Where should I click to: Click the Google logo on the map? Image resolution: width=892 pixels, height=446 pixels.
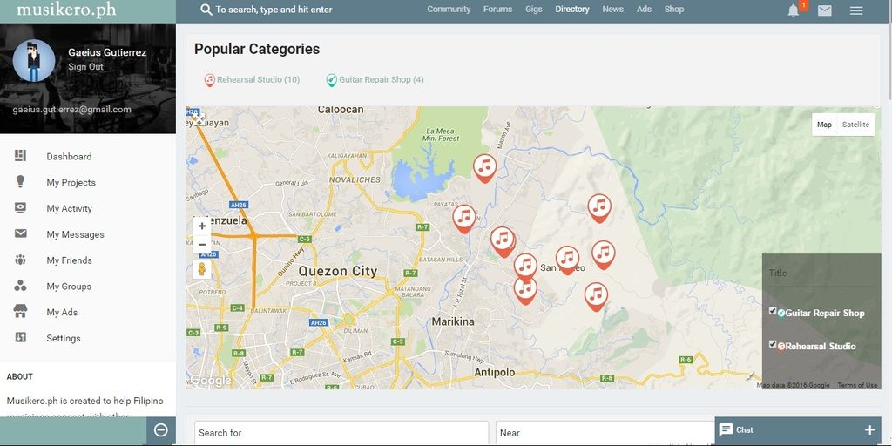tap(210, 380)
